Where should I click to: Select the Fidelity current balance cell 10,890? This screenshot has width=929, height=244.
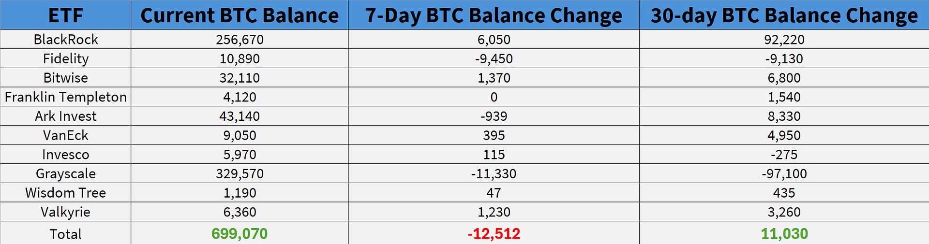click(240, 58)
